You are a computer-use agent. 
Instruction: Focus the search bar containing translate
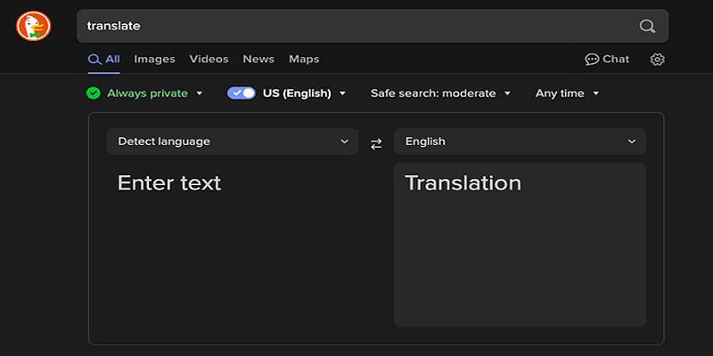tap(356, 26)
